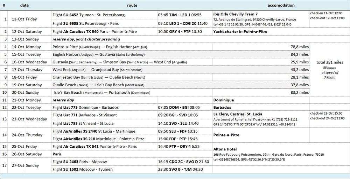Select the 07:05 DOM - BGI 08:05 cell
The height and width of the screenshot is (179, 350).
coord(185,108)
